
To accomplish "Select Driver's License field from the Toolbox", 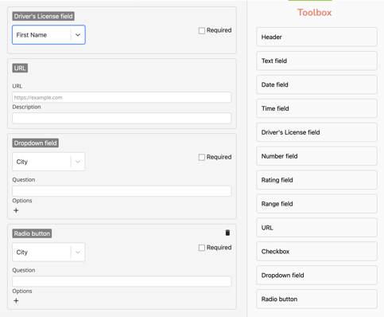I will coord(316,132).
